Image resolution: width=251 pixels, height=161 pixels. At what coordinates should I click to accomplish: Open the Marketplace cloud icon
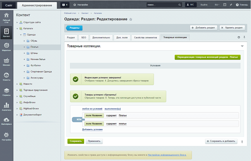point(7,121)
